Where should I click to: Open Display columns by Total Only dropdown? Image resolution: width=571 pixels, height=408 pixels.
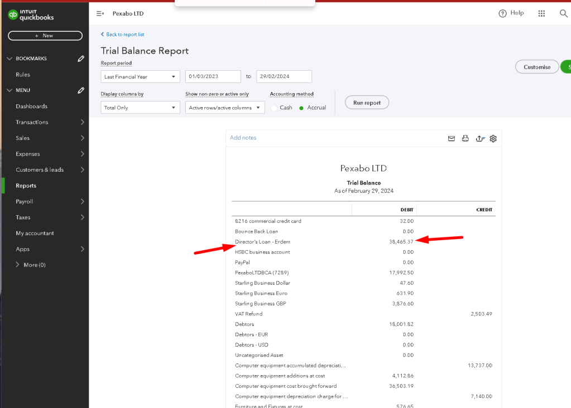(140, 108)
